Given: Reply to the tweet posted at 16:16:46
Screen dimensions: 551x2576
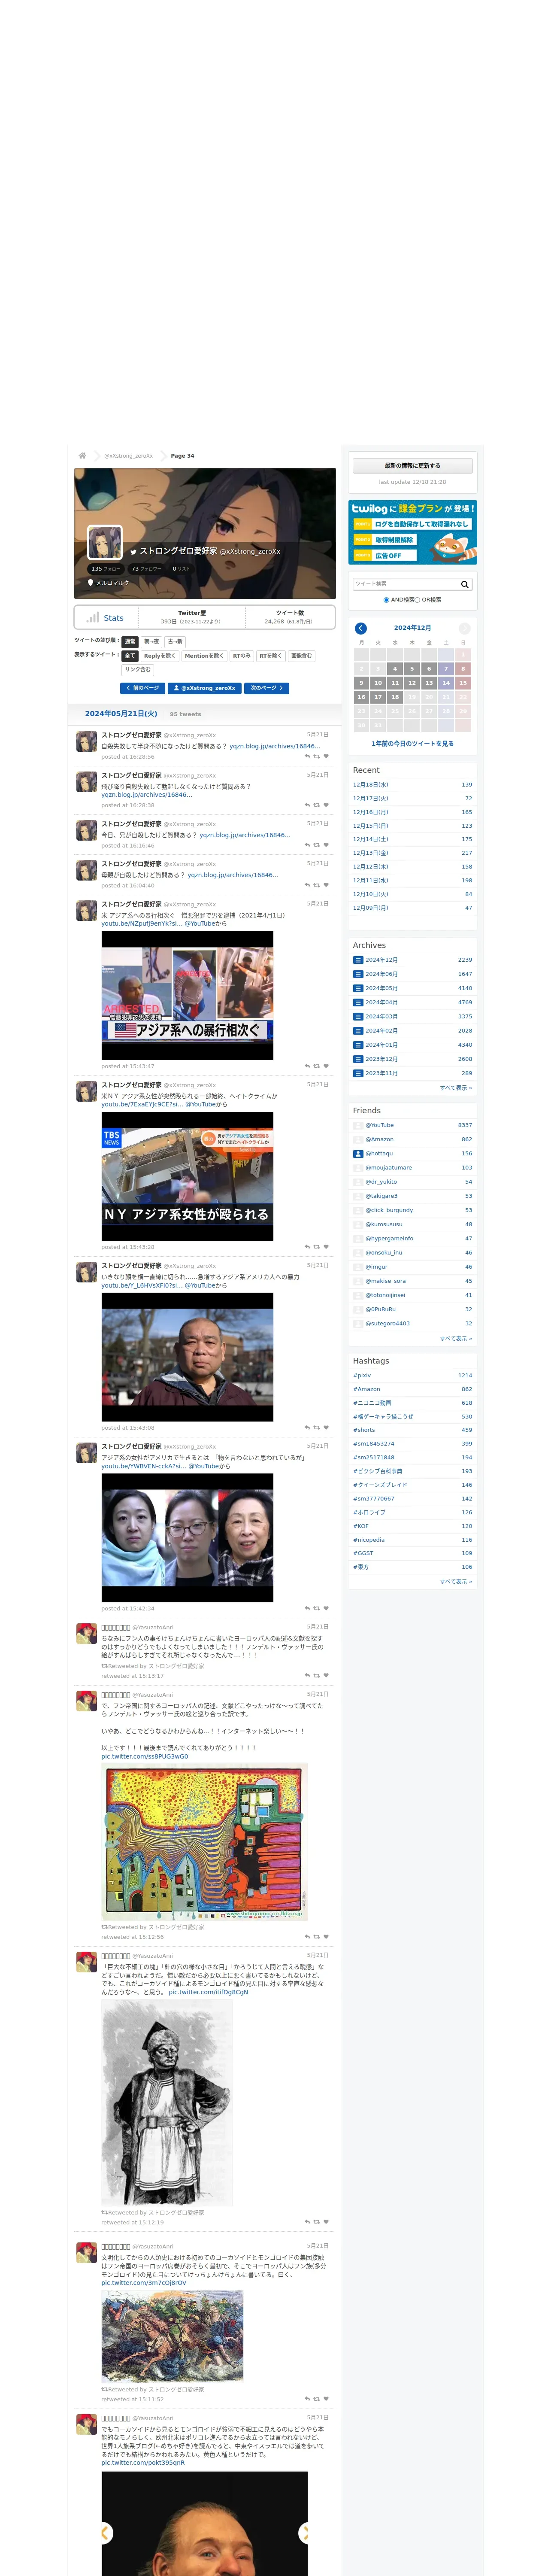Looking at the screenshot, I should [307, 845].
